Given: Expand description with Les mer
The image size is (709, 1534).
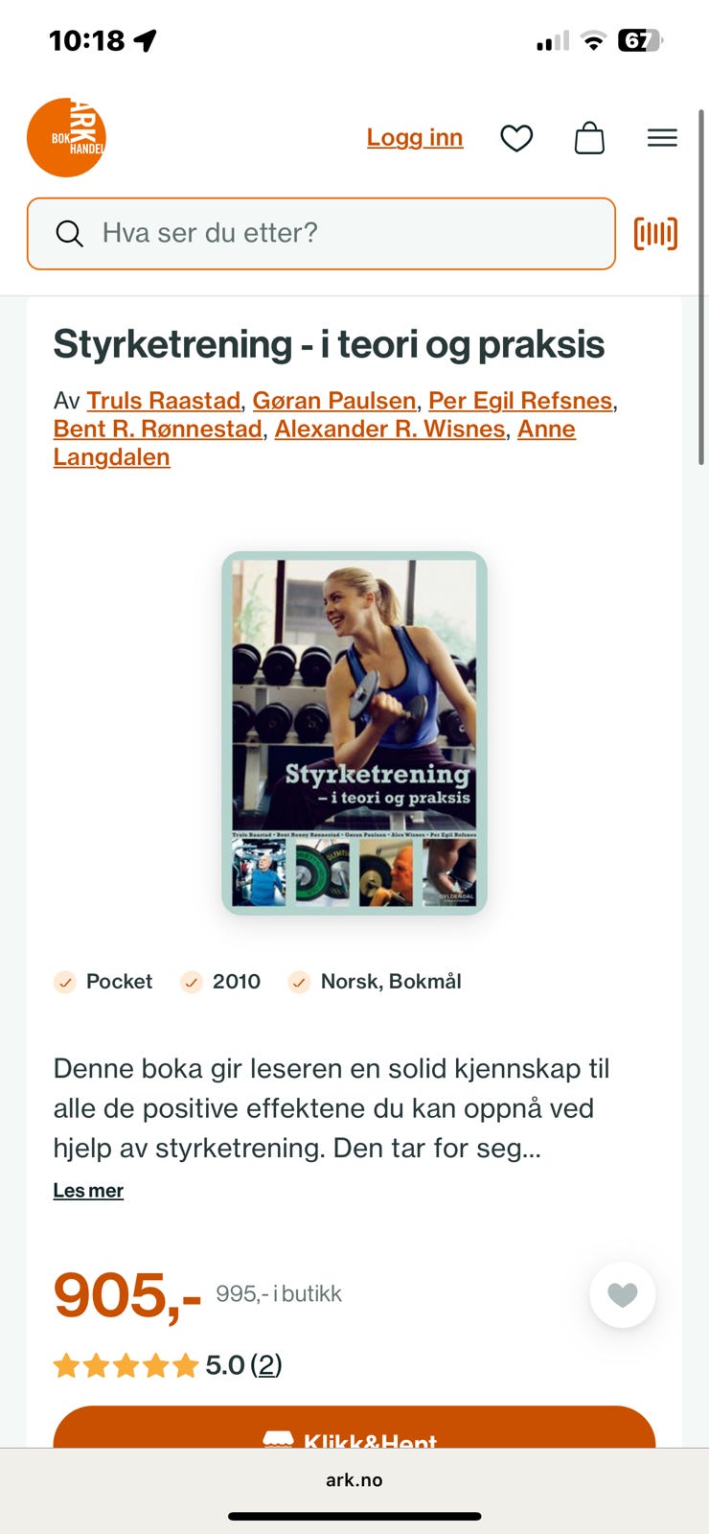Looking at the screenshot, I should point(88,1190).
